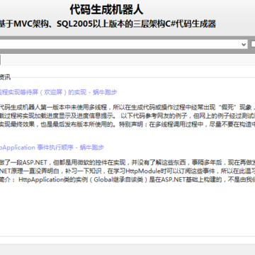
Task: Open the wide combo box under the header
Action: (123, 44)
